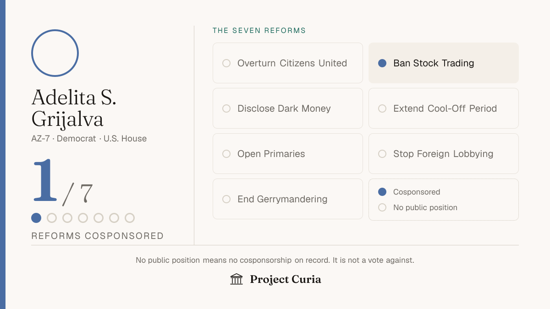Image resolution: width=550 pixels, height=309 pixels.
Task: Select the Ban Stock Trading card
Action: pos(444,63)
